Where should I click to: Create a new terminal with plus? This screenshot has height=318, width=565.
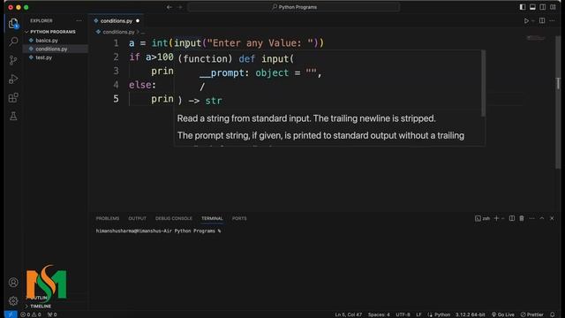496,218
